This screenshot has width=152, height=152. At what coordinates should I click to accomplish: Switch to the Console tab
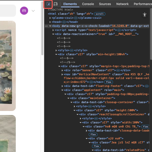(88, 4)
